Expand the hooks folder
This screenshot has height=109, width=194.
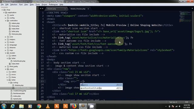pyautogui.click(x=5, y=42)
